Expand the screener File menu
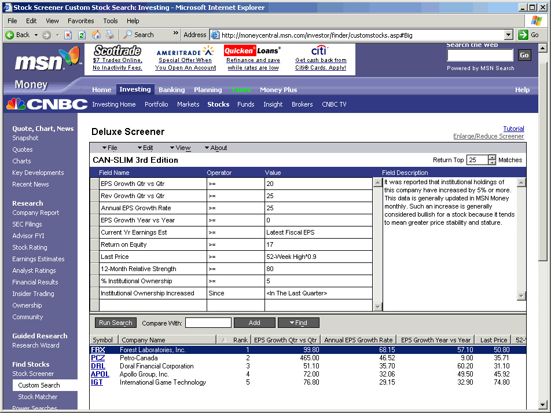The height and width of the screenshot is (413, 551). coord(109,148)
